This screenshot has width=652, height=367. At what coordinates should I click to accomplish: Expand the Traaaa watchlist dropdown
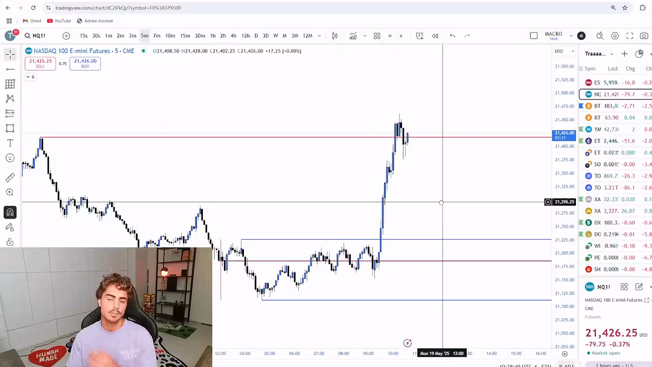point(612,54)
